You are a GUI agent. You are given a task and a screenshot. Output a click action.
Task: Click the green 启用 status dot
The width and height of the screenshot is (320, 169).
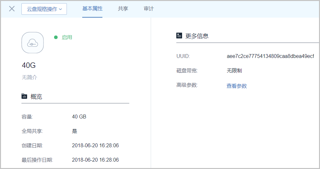[56, 37]
